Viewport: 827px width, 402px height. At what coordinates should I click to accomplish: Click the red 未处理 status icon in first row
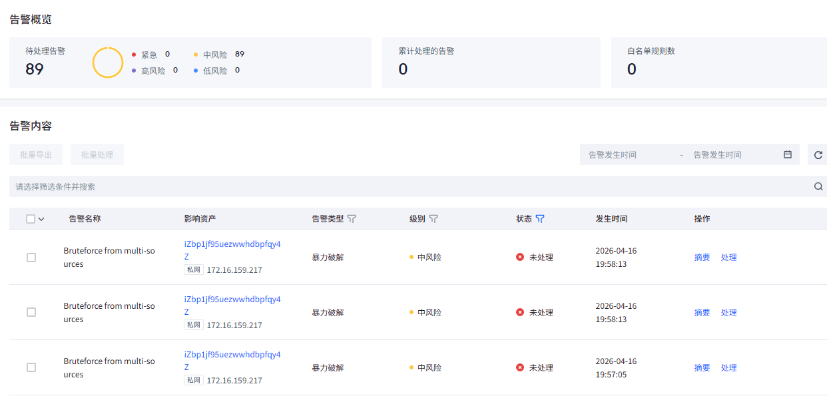tap(520, 257)
